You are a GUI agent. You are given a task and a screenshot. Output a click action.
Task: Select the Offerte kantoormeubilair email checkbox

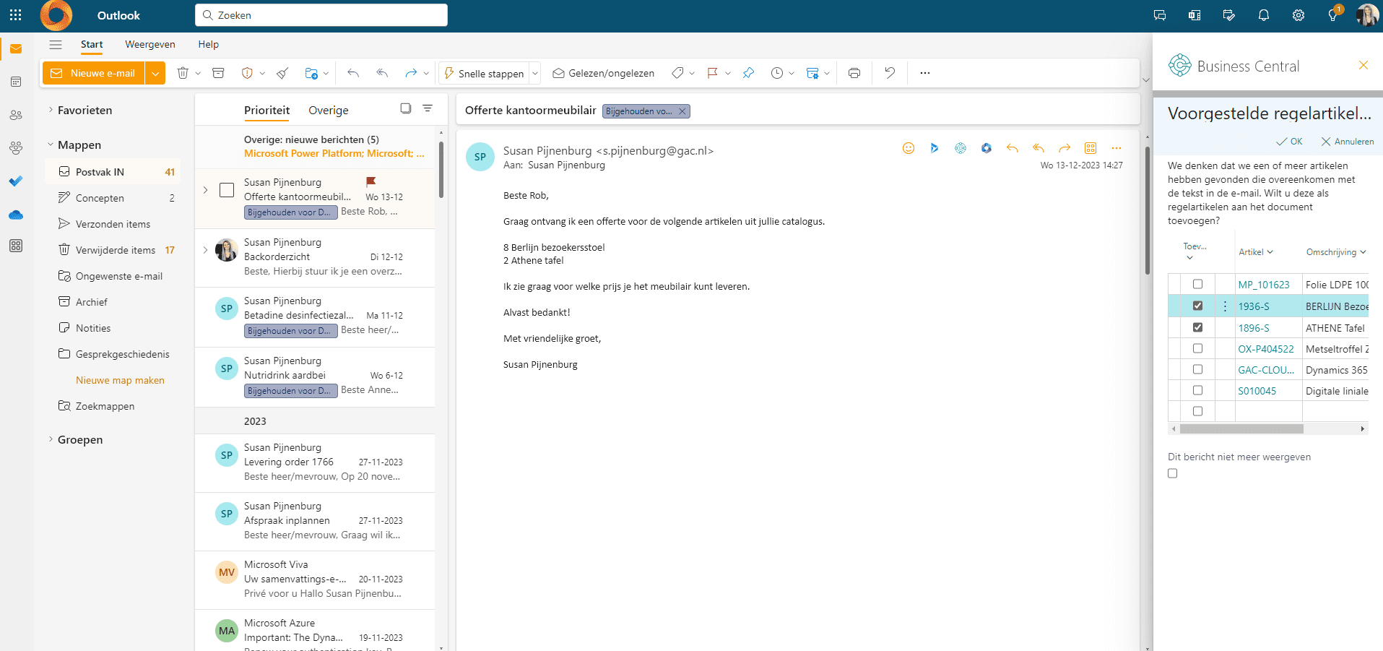click(227, 190)
